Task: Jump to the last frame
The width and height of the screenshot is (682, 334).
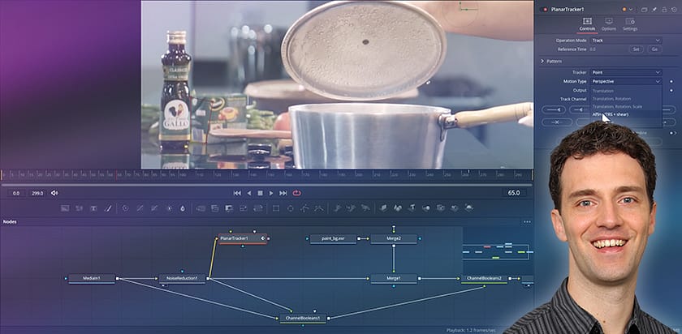Action: tap(283, 193)
